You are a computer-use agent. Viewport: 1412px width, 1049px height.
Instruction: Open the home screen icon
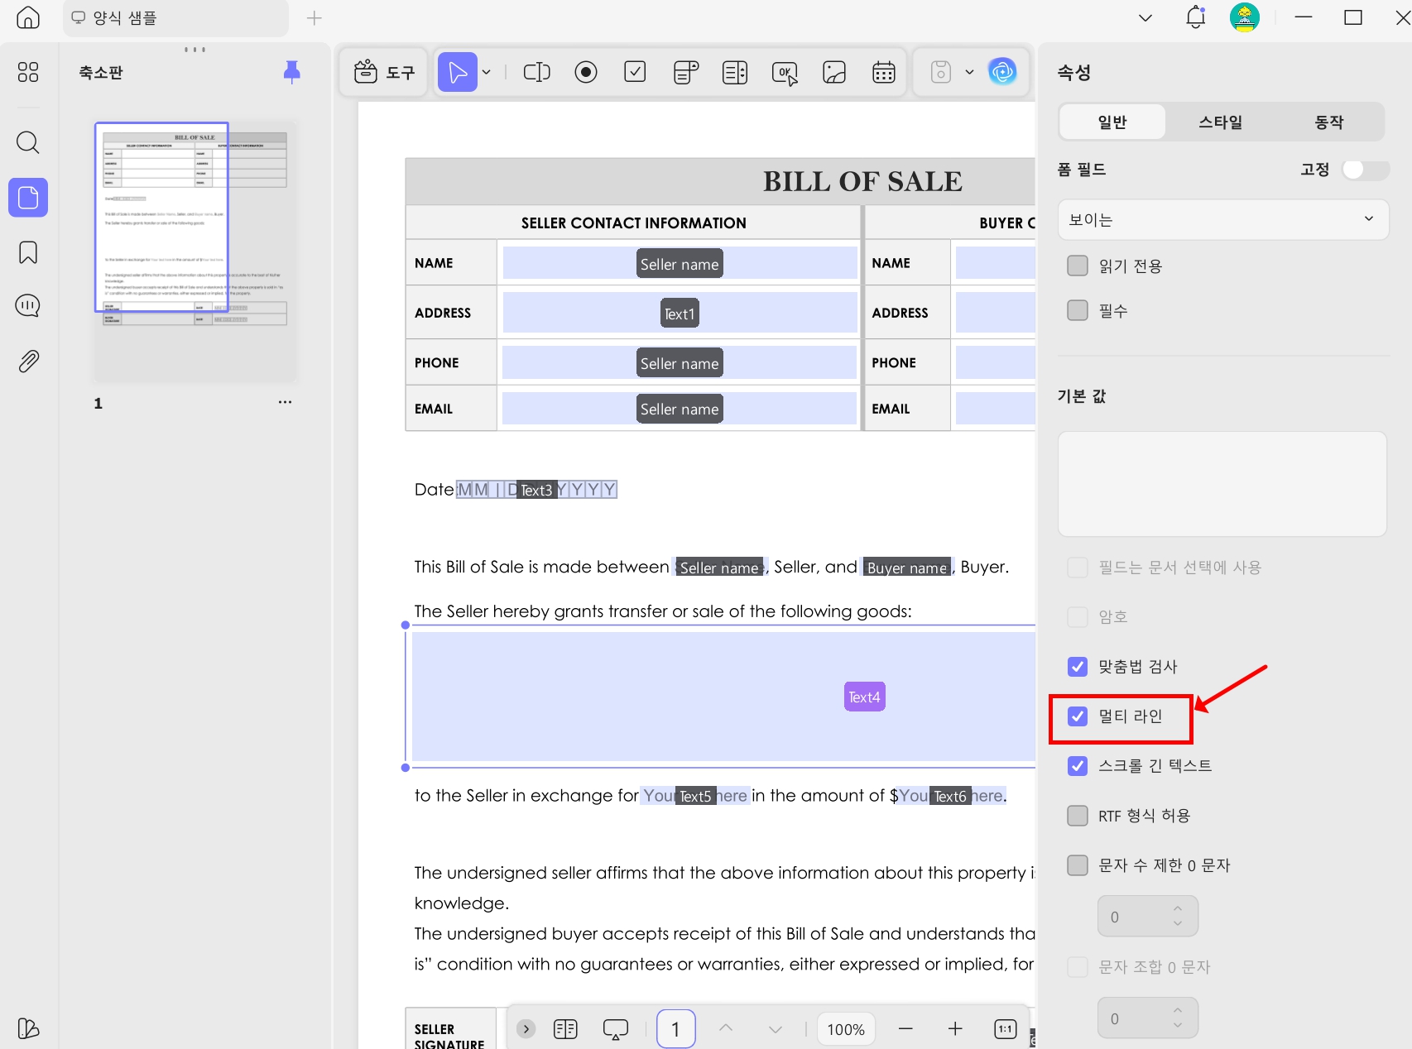[x=28, y=18]
